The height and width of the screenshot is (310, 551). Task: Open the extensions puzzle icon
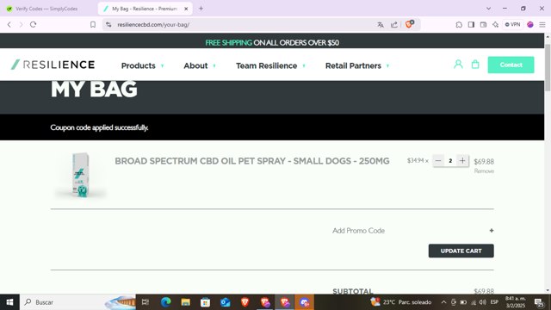tap(459, 25)
